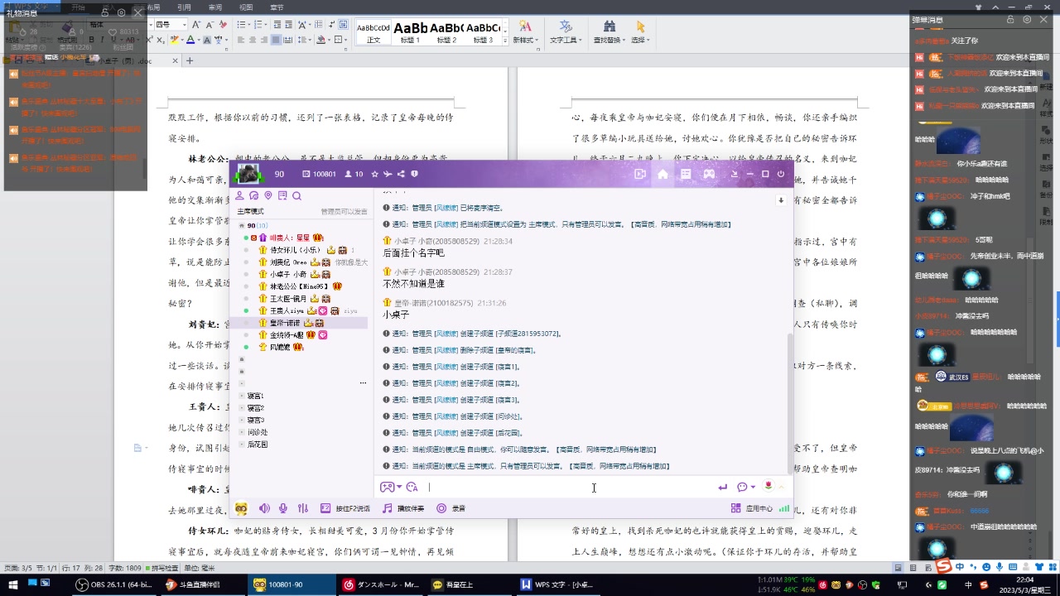Image resolution: width=1060 pixels, height=596 pixels.
Task: Toggle the speaker volume icon in YY bottom bar
Action: point(264,508)
